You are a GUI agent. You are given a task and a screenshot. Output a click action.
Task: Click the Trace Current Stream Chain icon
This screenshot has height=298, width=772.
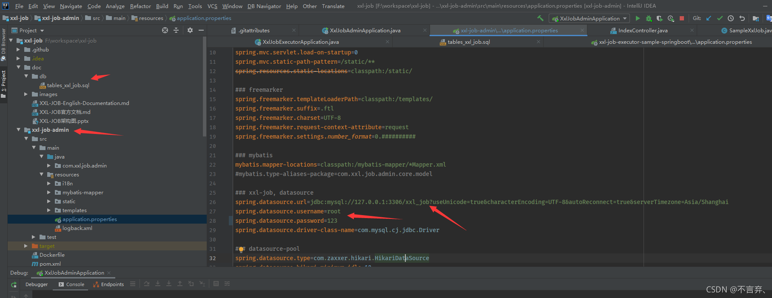[x=227, y=284]
